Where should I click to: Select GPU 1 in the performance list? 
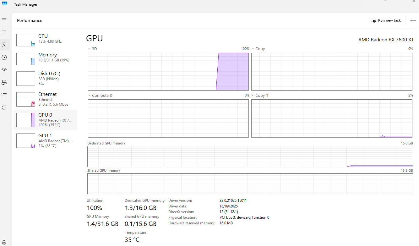(45, 141)
